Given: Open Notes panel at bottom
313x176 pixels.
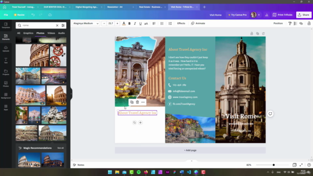Looking at the screenshot, I should click(79, 165).
